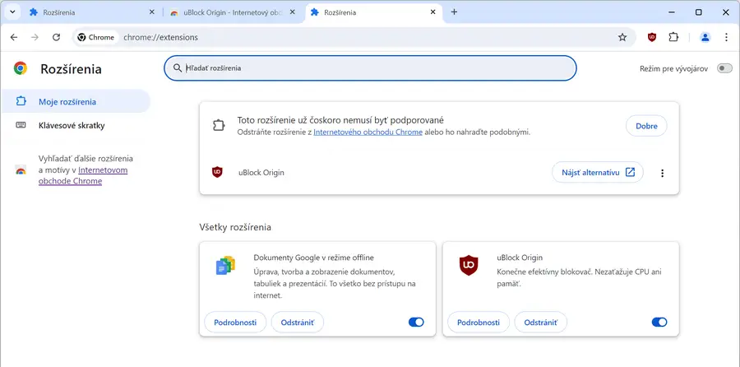The width and height of the screenshot is (740, 367).
Task: Select Moje rozšírenia in the sidebar
Action: 67,102
